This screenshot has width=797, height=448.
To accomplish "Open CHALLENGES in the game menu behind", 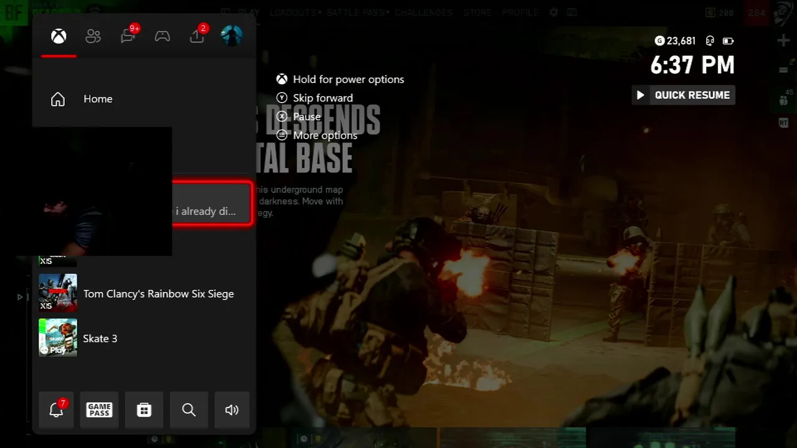I will (424, 12).
